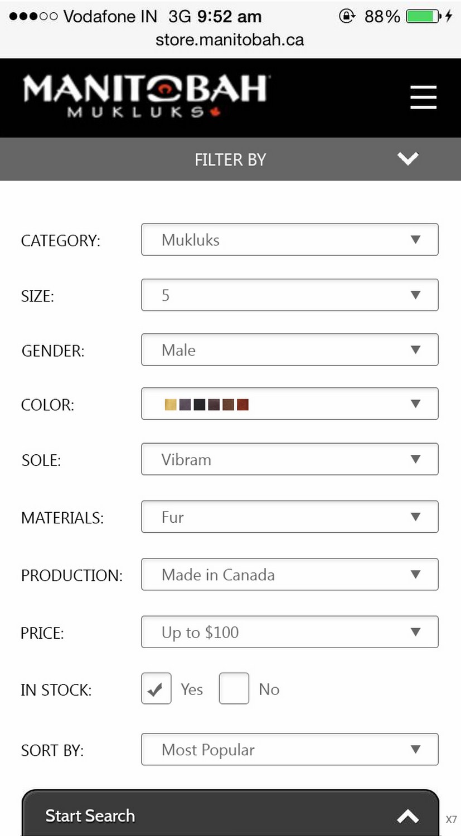Open Production dropdown showing Made in Canada

click(x=289, y=575)
